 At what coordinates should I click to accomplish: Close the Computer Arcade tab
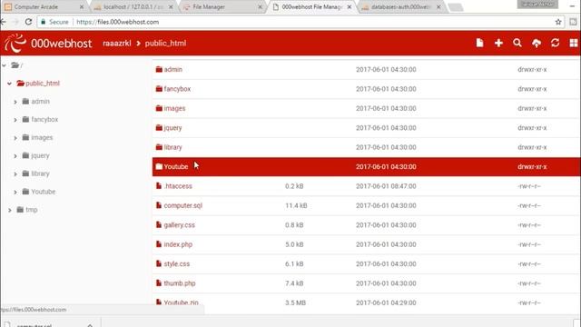(x=82, y=6)
